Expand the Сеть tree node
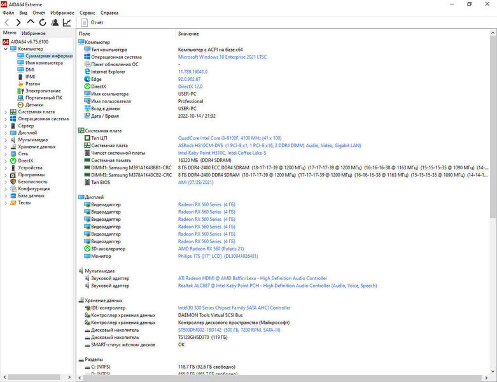The height and width of the screenshot is (382, 497). click(x=5, y=153)
